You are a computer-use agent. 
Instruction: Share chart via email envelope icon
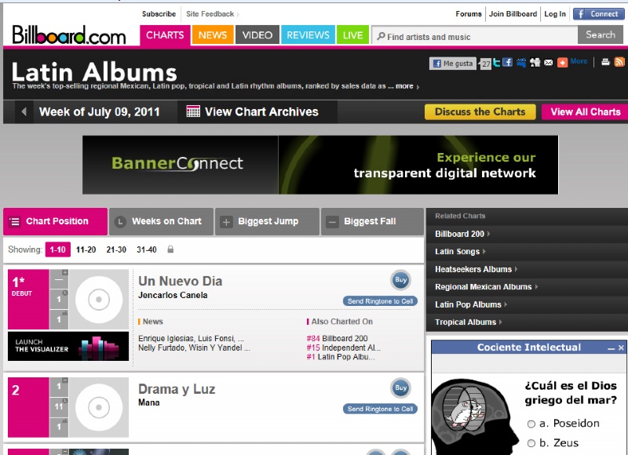pyautogui.click(x=549, y=63)
